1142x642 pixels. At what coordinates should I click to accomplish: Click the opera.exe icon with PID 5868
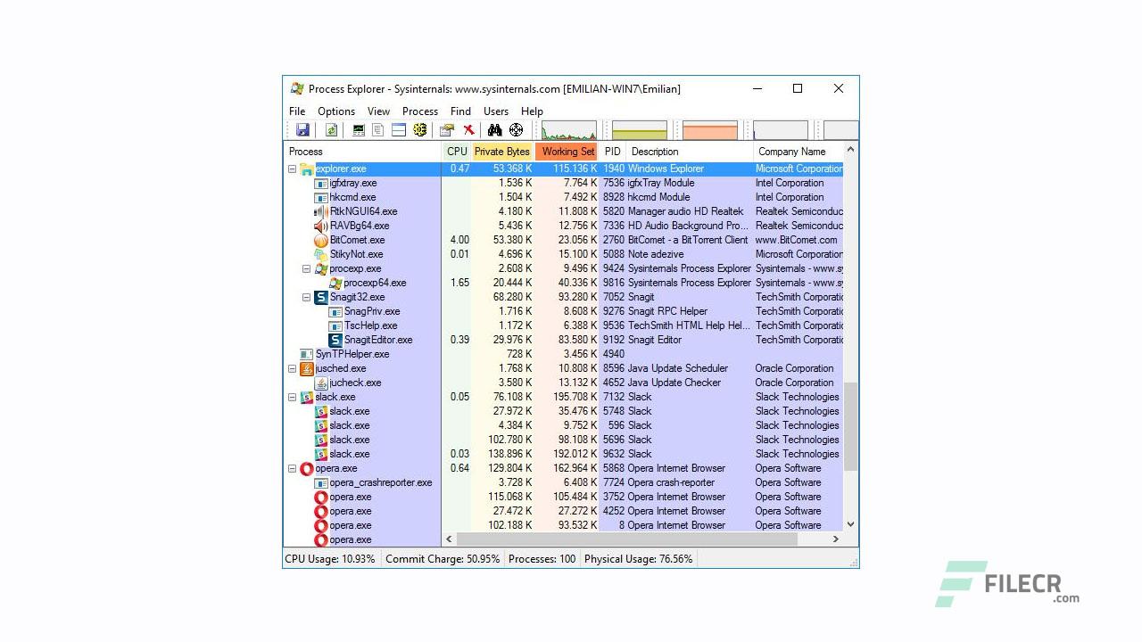307,468
